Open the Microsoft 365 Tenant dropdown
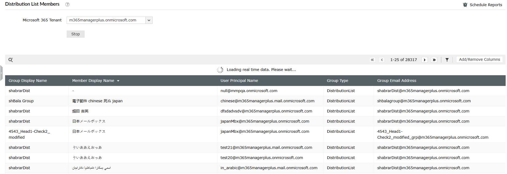This screenshot has height=174, width=507. pos(149,20)
